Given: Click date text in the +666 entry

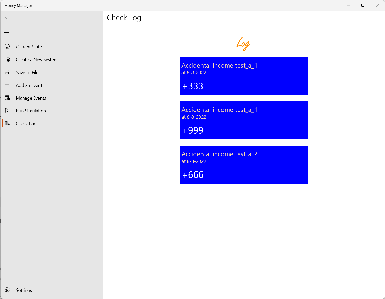Looking at the screenshot, I should pyautogui.click(x=194, y=161).
